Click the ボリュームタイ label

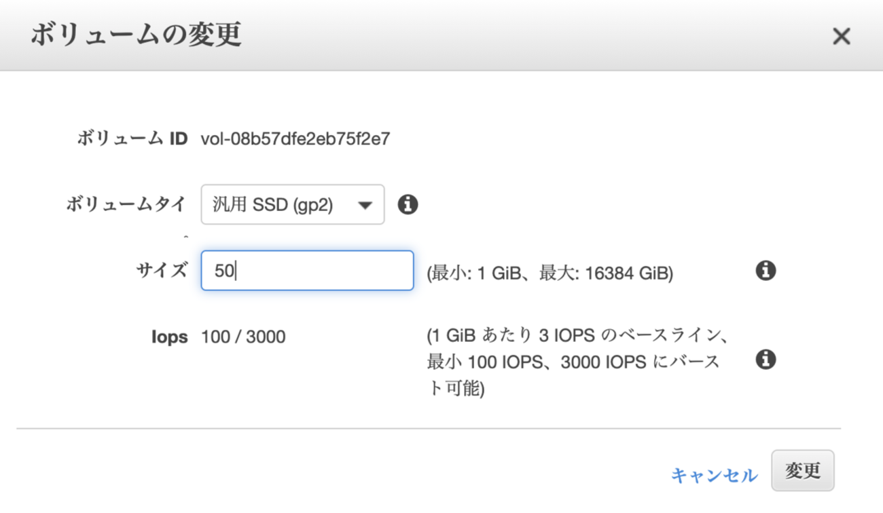pyautogui.click(x=126, y=204)
